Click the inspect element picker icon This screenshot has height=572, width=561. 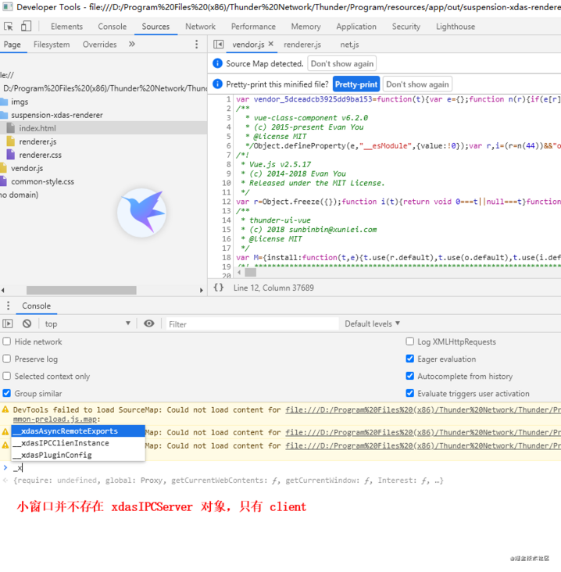pos(11,27)
